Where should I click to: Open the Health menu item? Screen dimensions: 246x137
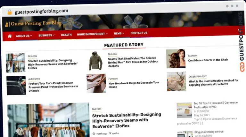coord(66,35)
